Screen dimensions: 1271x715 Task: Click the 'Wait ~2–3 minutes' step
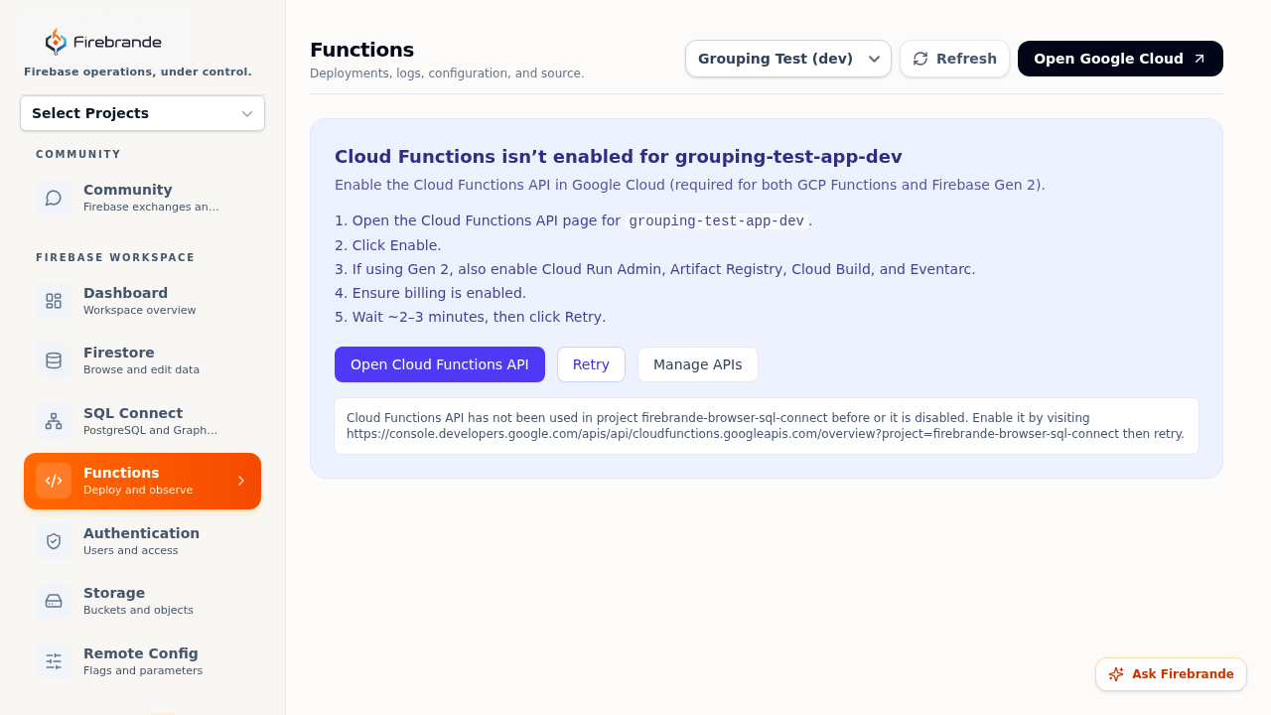point(470,317)
